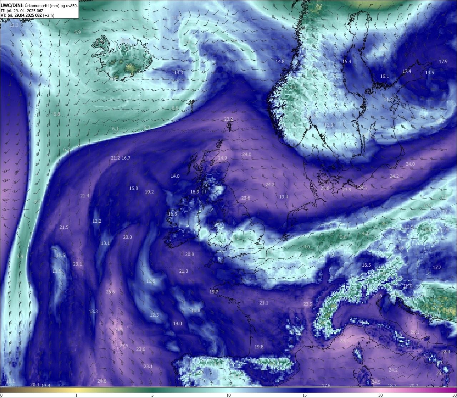Click the '20.0' map value
The image size is (457, 398).
[127, 237]
